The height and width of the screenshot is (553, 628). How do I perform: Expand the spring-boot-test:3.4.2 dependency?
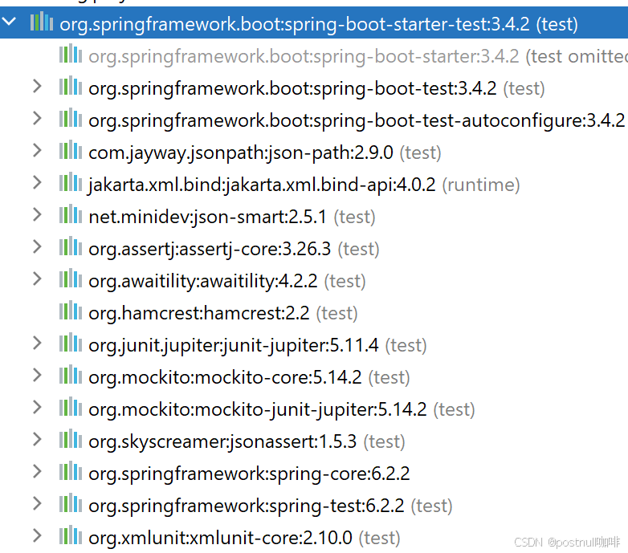coord(37,87)
